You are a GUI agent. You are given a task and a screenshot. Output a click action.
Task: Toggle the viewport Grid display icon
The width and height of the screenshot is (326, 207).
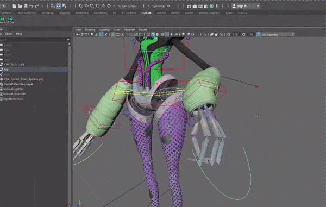tap(113, 35)
